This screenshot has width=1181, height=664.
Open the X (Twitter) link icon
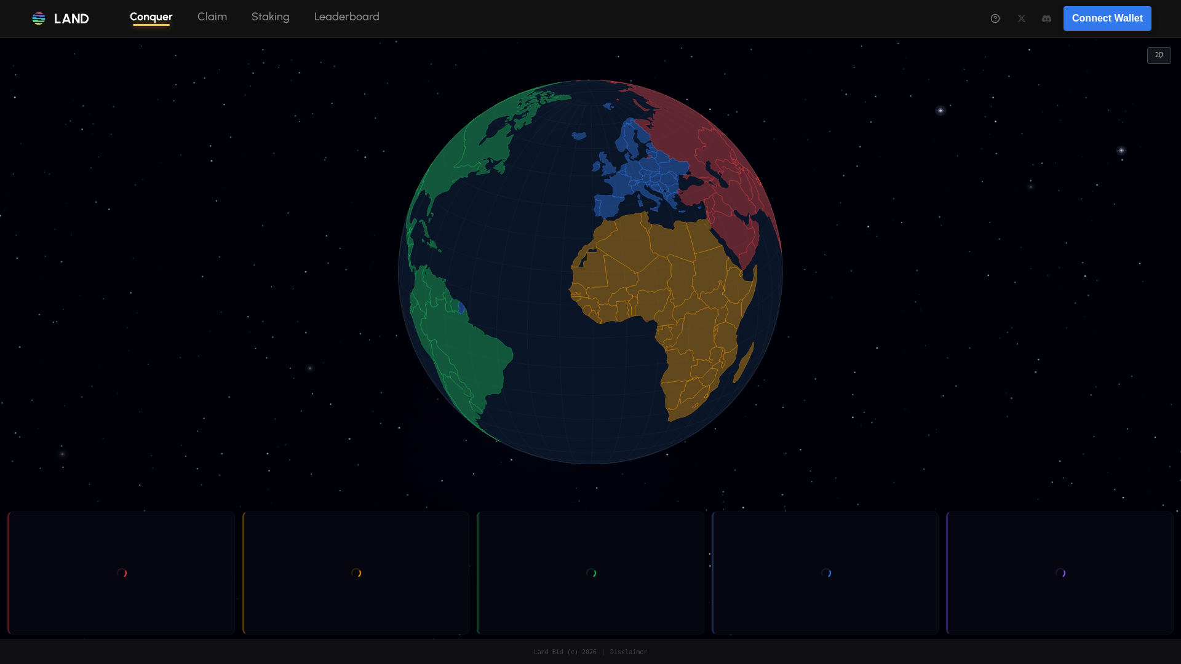pyautogui.click(x=1022, y=18)
